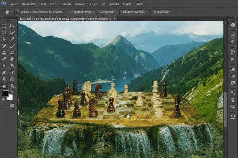
Task: Select the Custom Shape tool
Action: [12, 79]
